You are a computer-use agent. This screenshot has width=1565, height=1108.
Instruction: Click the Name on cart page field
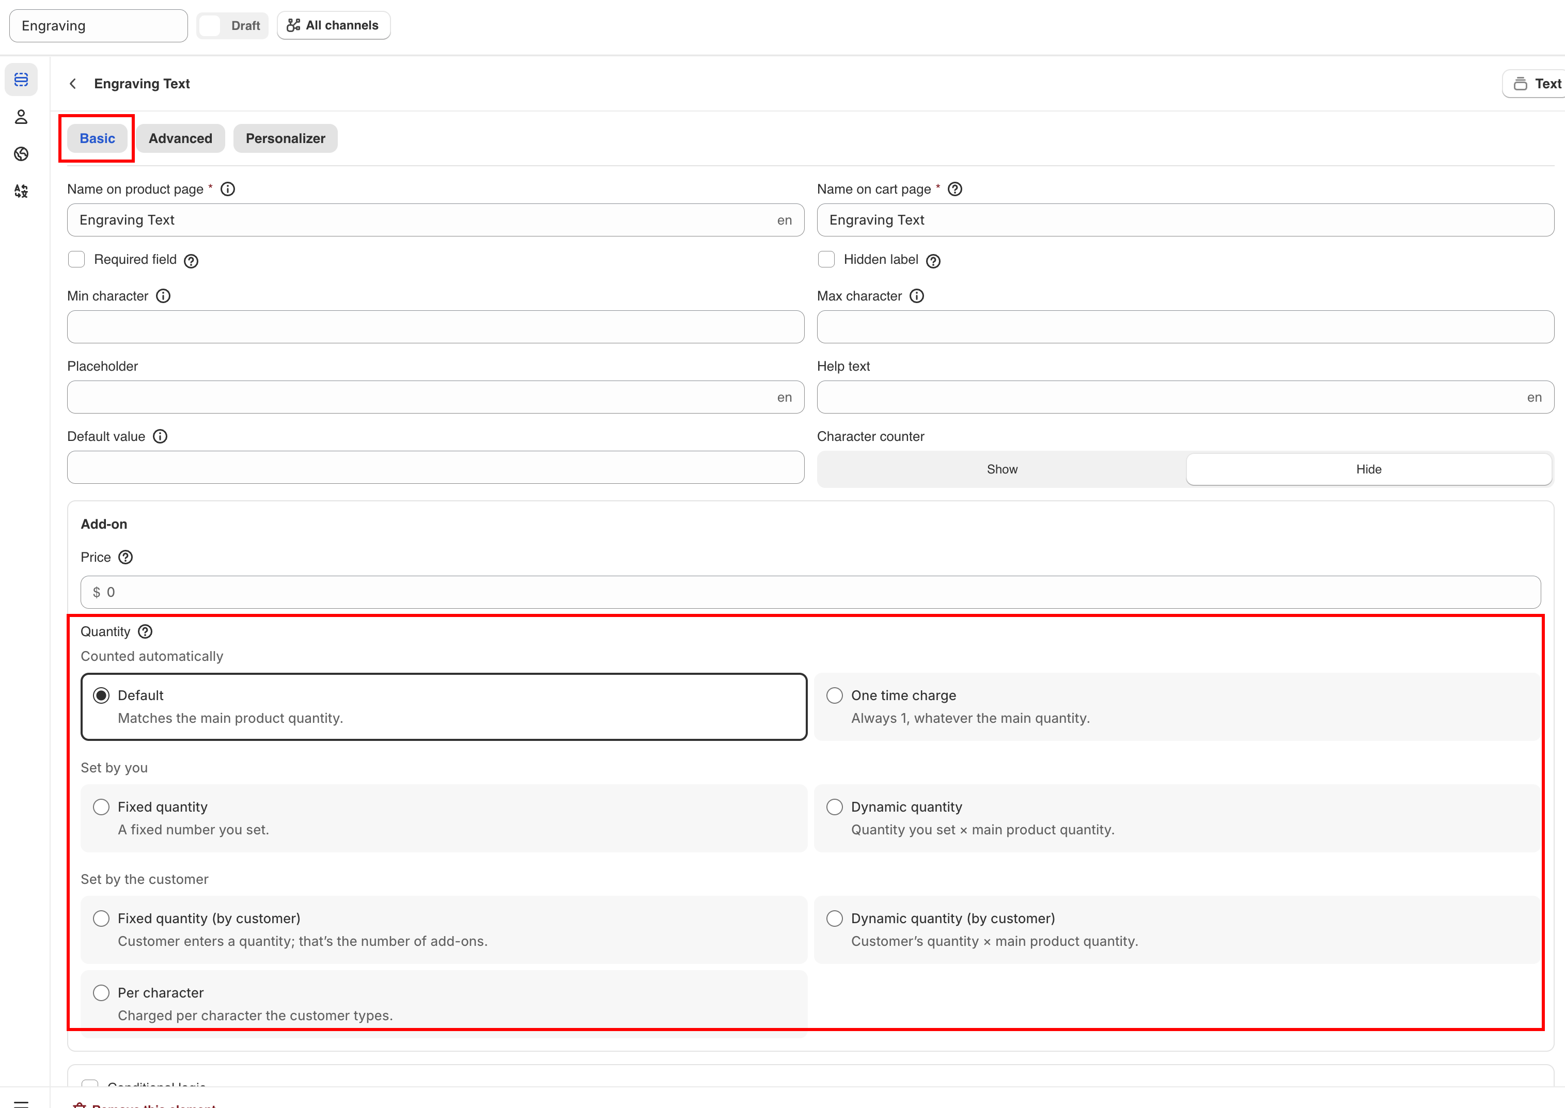tap(1185, 220)
